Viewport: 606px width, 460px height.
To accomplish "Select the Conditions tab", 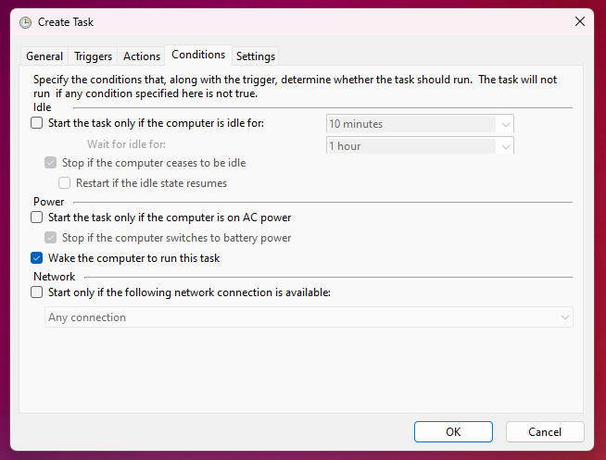I will coord(198,56).
